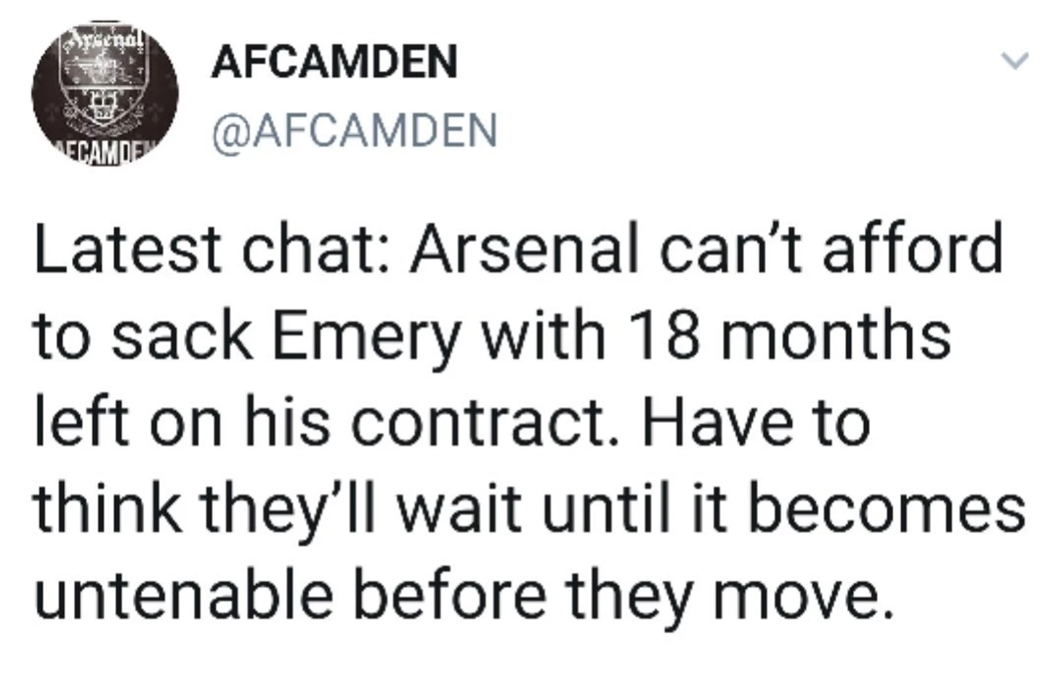Click the word 'becomes' in the tweet
The width and height of the screenshot is (1061, 676).
[886, 509]
